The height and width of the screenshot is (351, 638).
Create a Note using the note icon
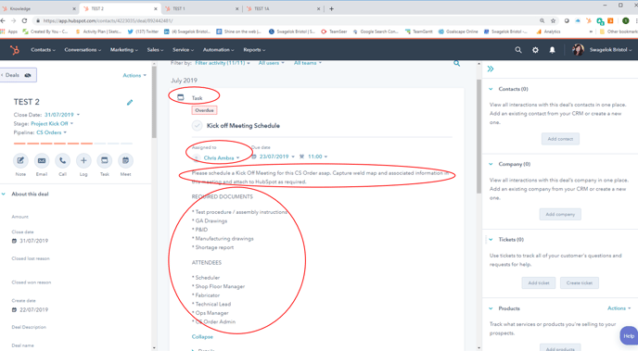pyautogui.click(x=20, y=161)
